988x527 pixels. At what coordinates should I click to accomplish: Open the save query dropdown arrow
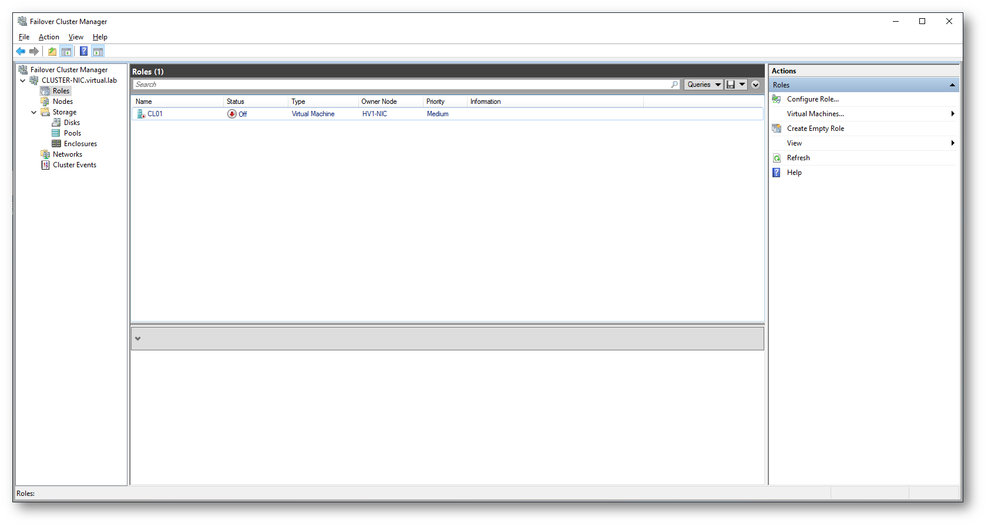coord(742,85)
